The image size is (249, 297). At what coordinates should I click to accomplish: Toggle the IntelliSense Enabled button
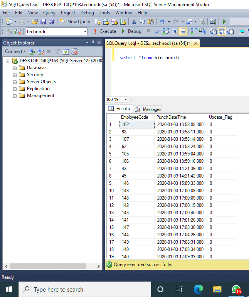[x=183, y=31]
